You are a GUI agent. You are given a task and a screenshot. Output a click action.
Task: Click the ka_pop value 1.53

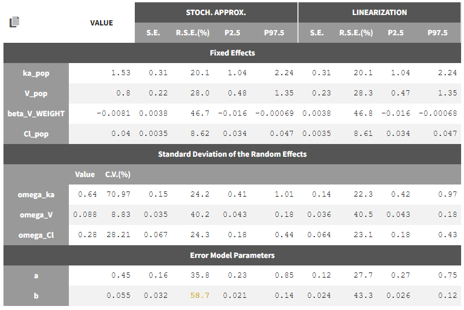[x=121, y=73]
